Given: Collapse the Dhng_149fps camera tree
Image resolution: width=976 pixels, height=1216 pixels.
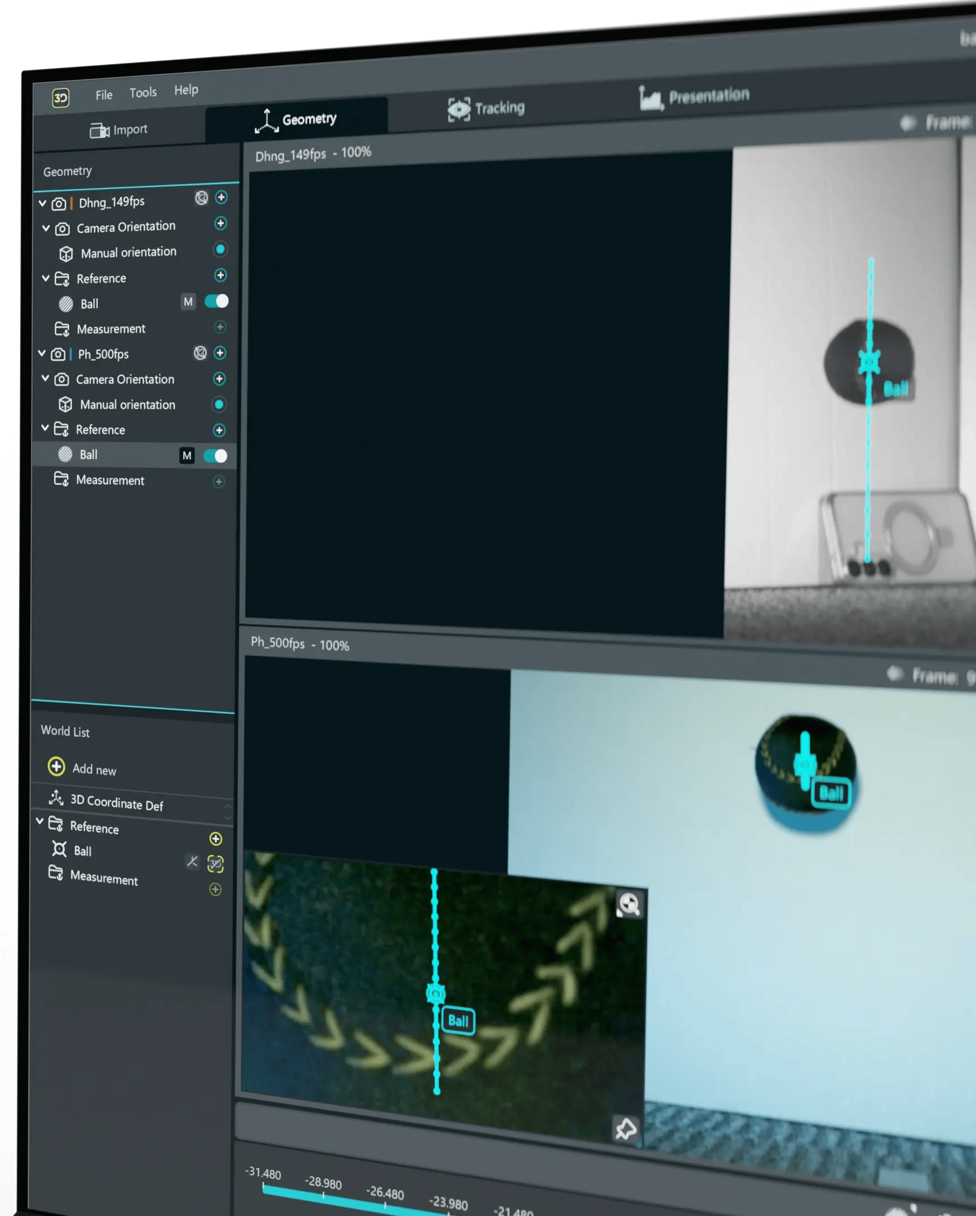Looking at the screenshot, I should (x=43, y=203).
